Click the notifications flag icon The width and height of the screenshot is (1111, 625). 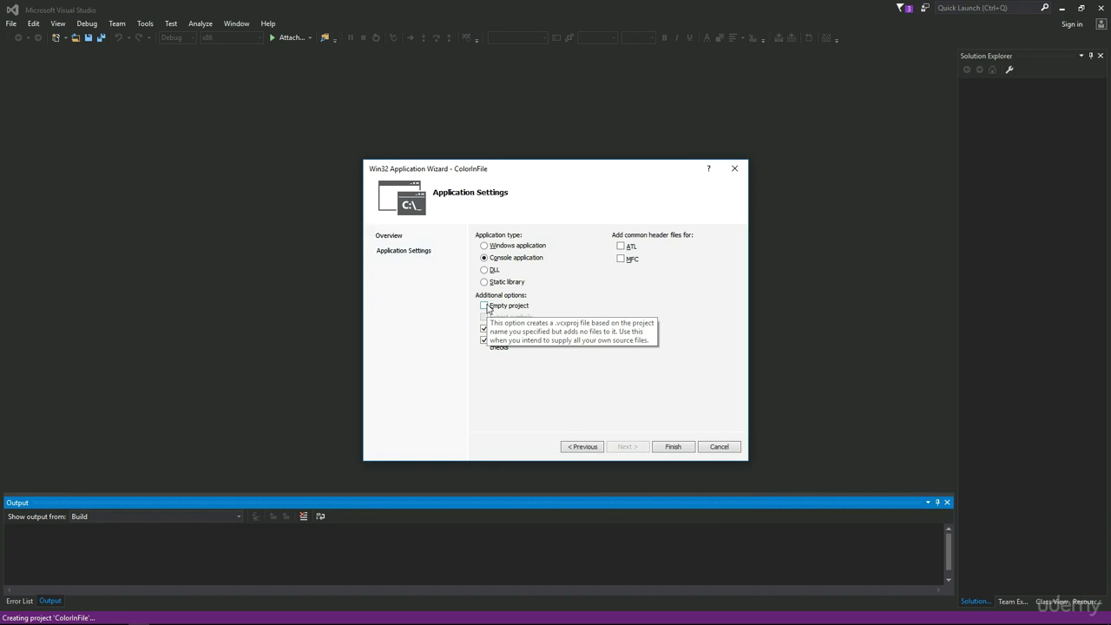click(900, 8)
